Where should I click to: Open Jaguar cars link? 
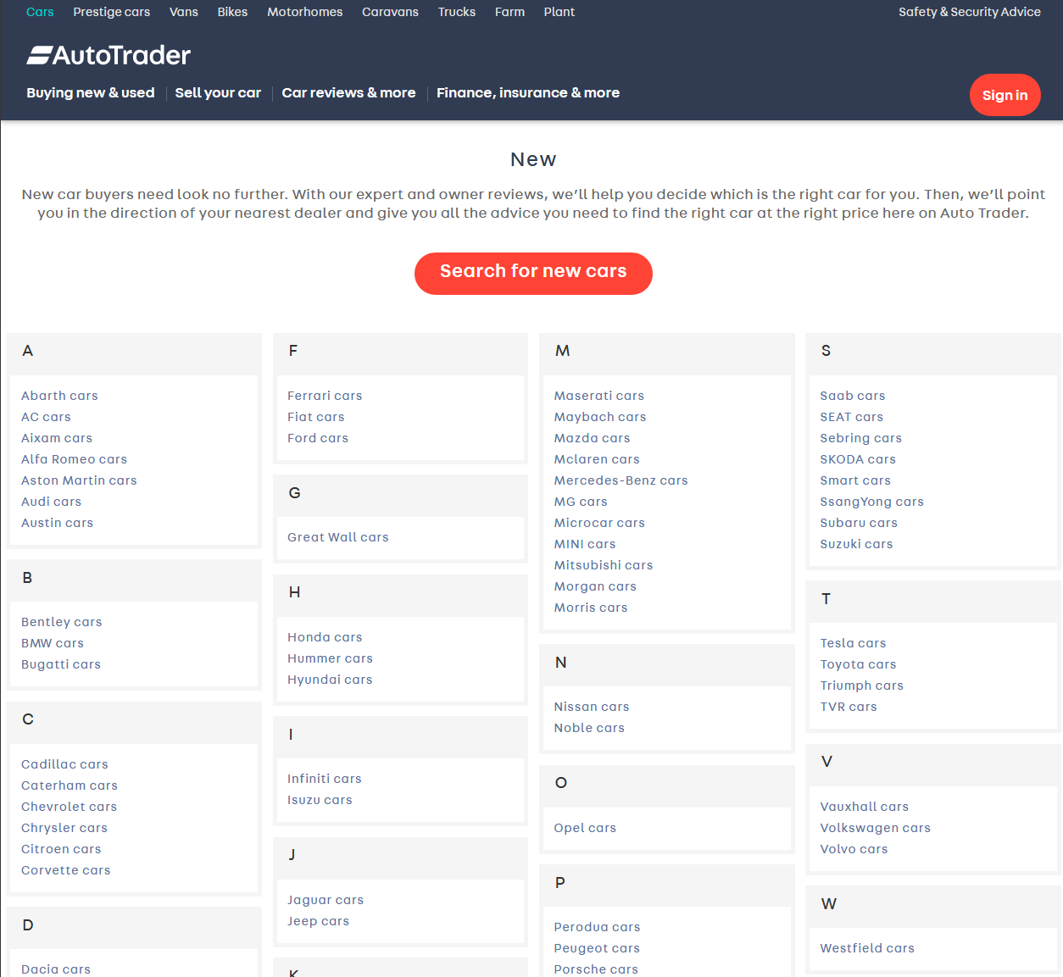pyautogui.click(x=326, y=900)
